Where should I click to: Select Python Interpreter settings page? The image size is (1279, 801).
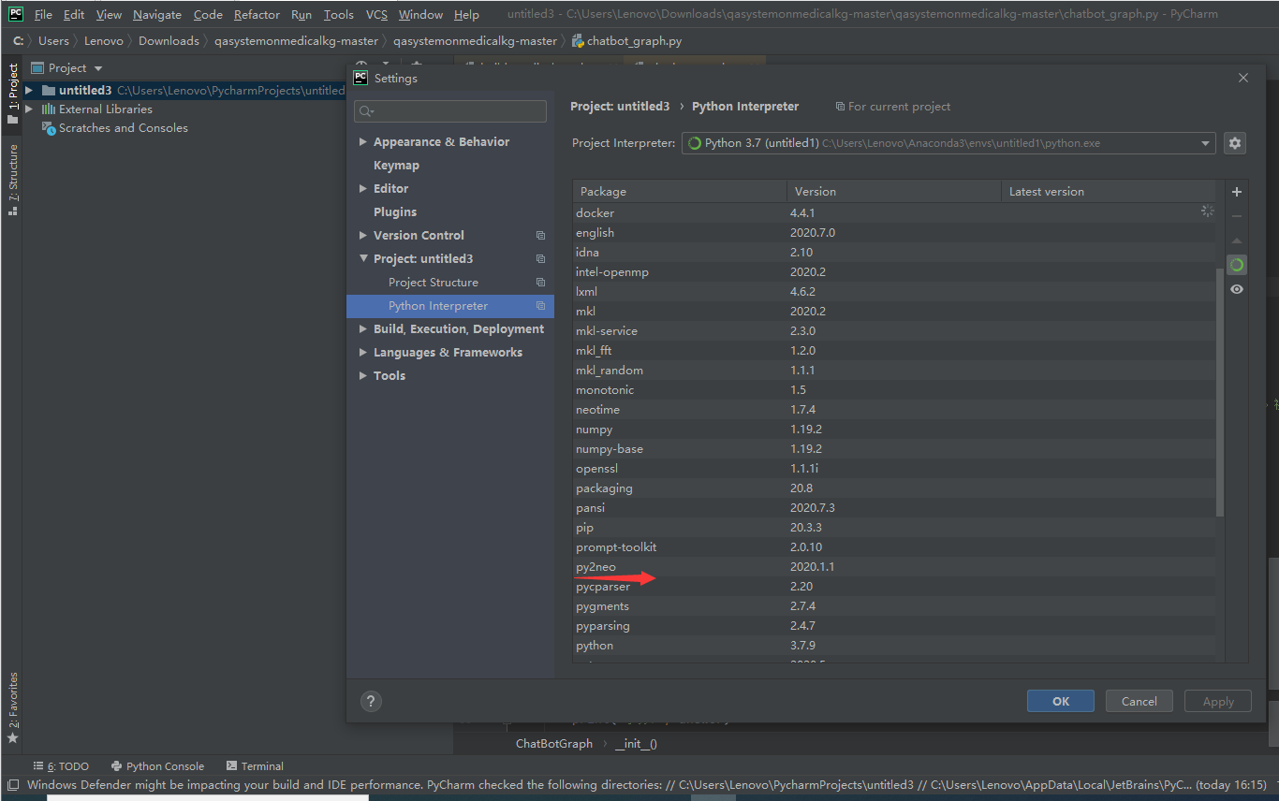tap(450, 306)
